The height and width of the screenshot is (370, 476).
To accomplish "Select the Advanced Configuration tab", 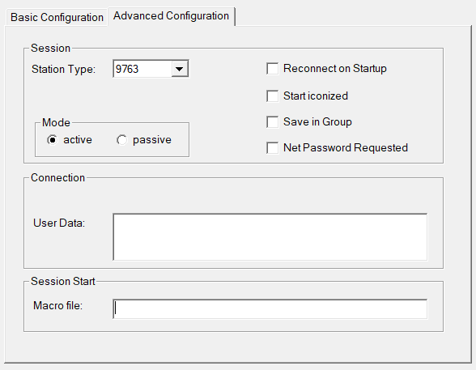I will tap(172, 15).
